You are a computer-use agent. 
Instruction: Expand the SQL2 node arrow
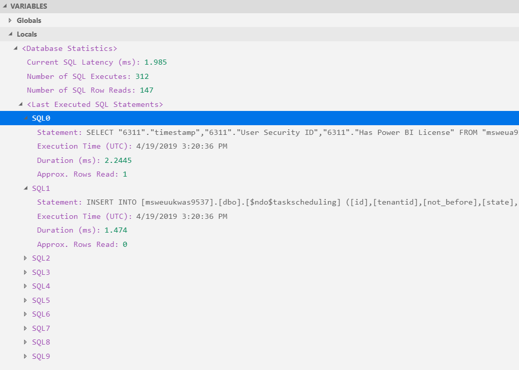pyautogui.click(x=25, y=258)
